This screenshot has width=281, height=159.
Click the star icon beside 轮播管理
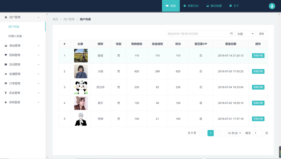click(x=6, y=74)
